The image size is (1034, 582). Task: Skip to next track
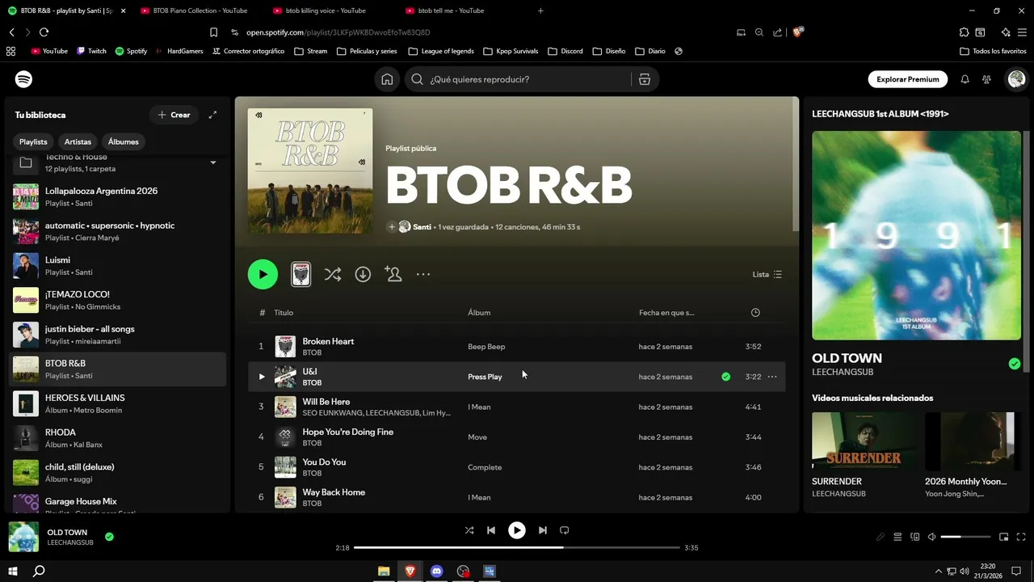(x=543, y=530)
